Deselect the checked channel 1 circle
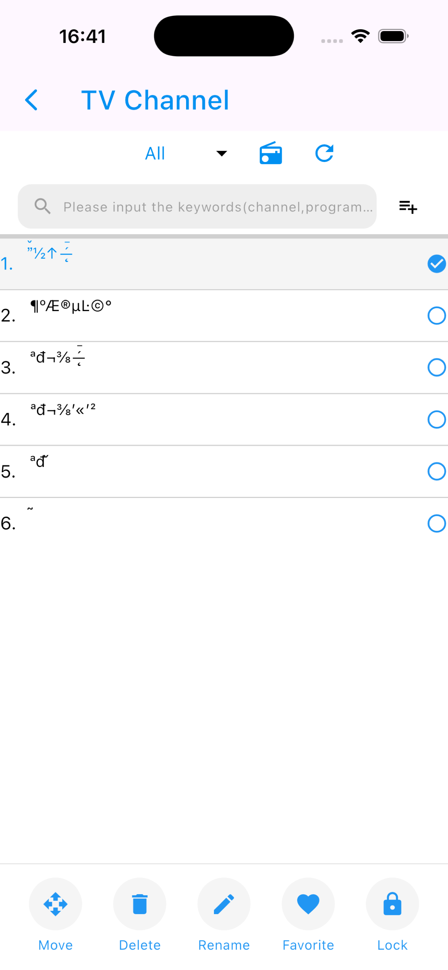The width and height of the screenshot is (448, 970). coord(437,263)
